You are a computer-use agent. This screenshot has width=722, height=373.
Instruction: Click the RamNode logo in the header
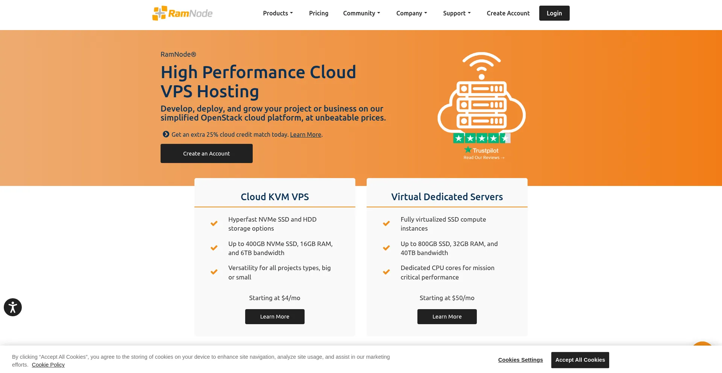coord(182,13)
